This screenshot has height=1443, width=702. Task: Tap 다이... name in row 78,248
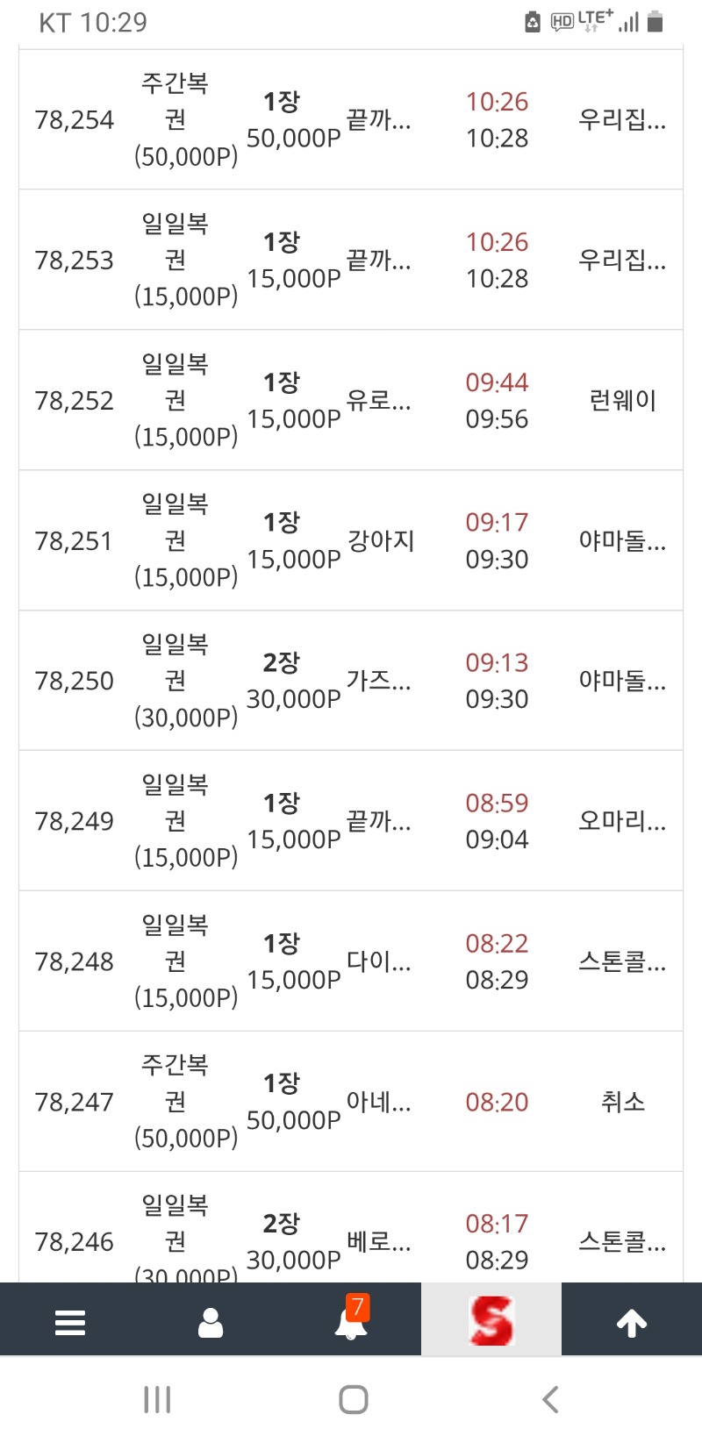(379, 961)
